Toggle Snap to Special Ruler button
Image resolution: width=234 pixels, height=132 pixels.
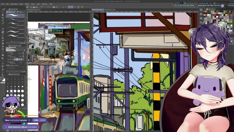pyautogui.click(x=72, y=7)
